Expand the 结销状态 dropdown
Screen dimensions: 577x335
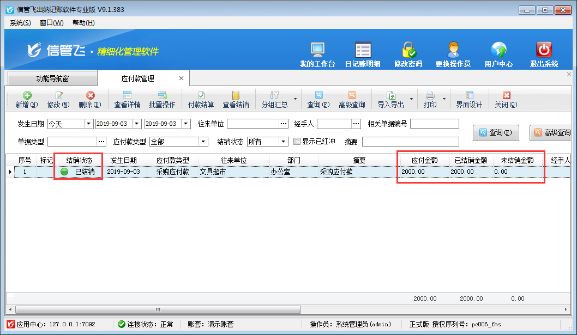[x=284, y=142]
